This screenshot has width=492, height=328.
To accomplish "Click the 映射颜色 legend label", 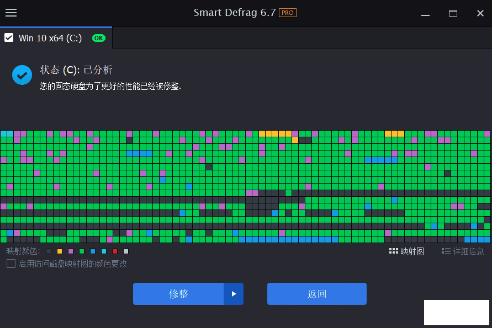I will pos(23,251).
